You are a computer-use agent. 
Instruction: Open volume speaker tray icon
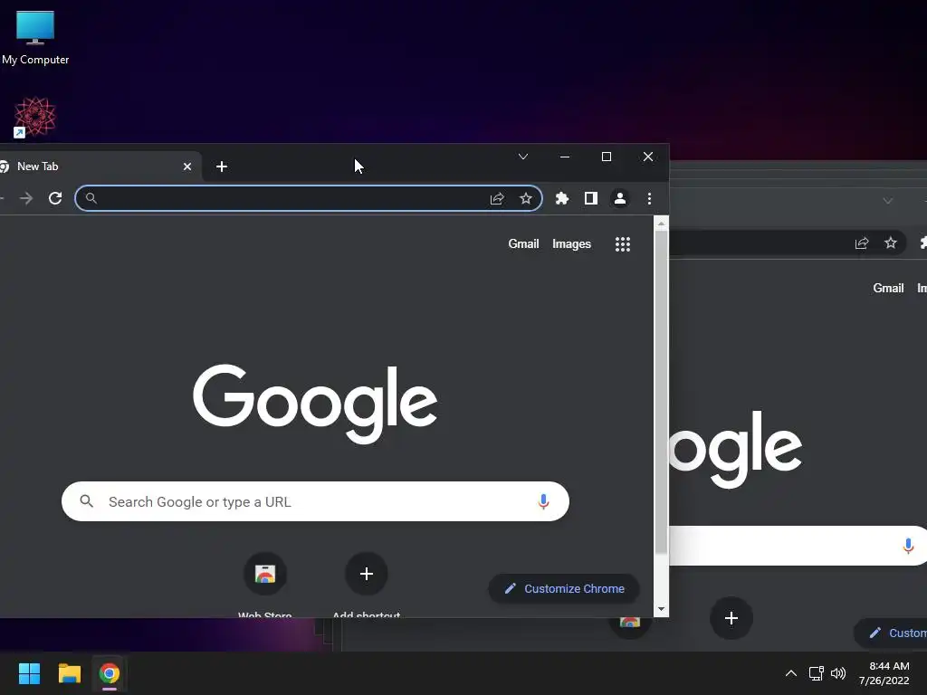(x=838, y=673)
